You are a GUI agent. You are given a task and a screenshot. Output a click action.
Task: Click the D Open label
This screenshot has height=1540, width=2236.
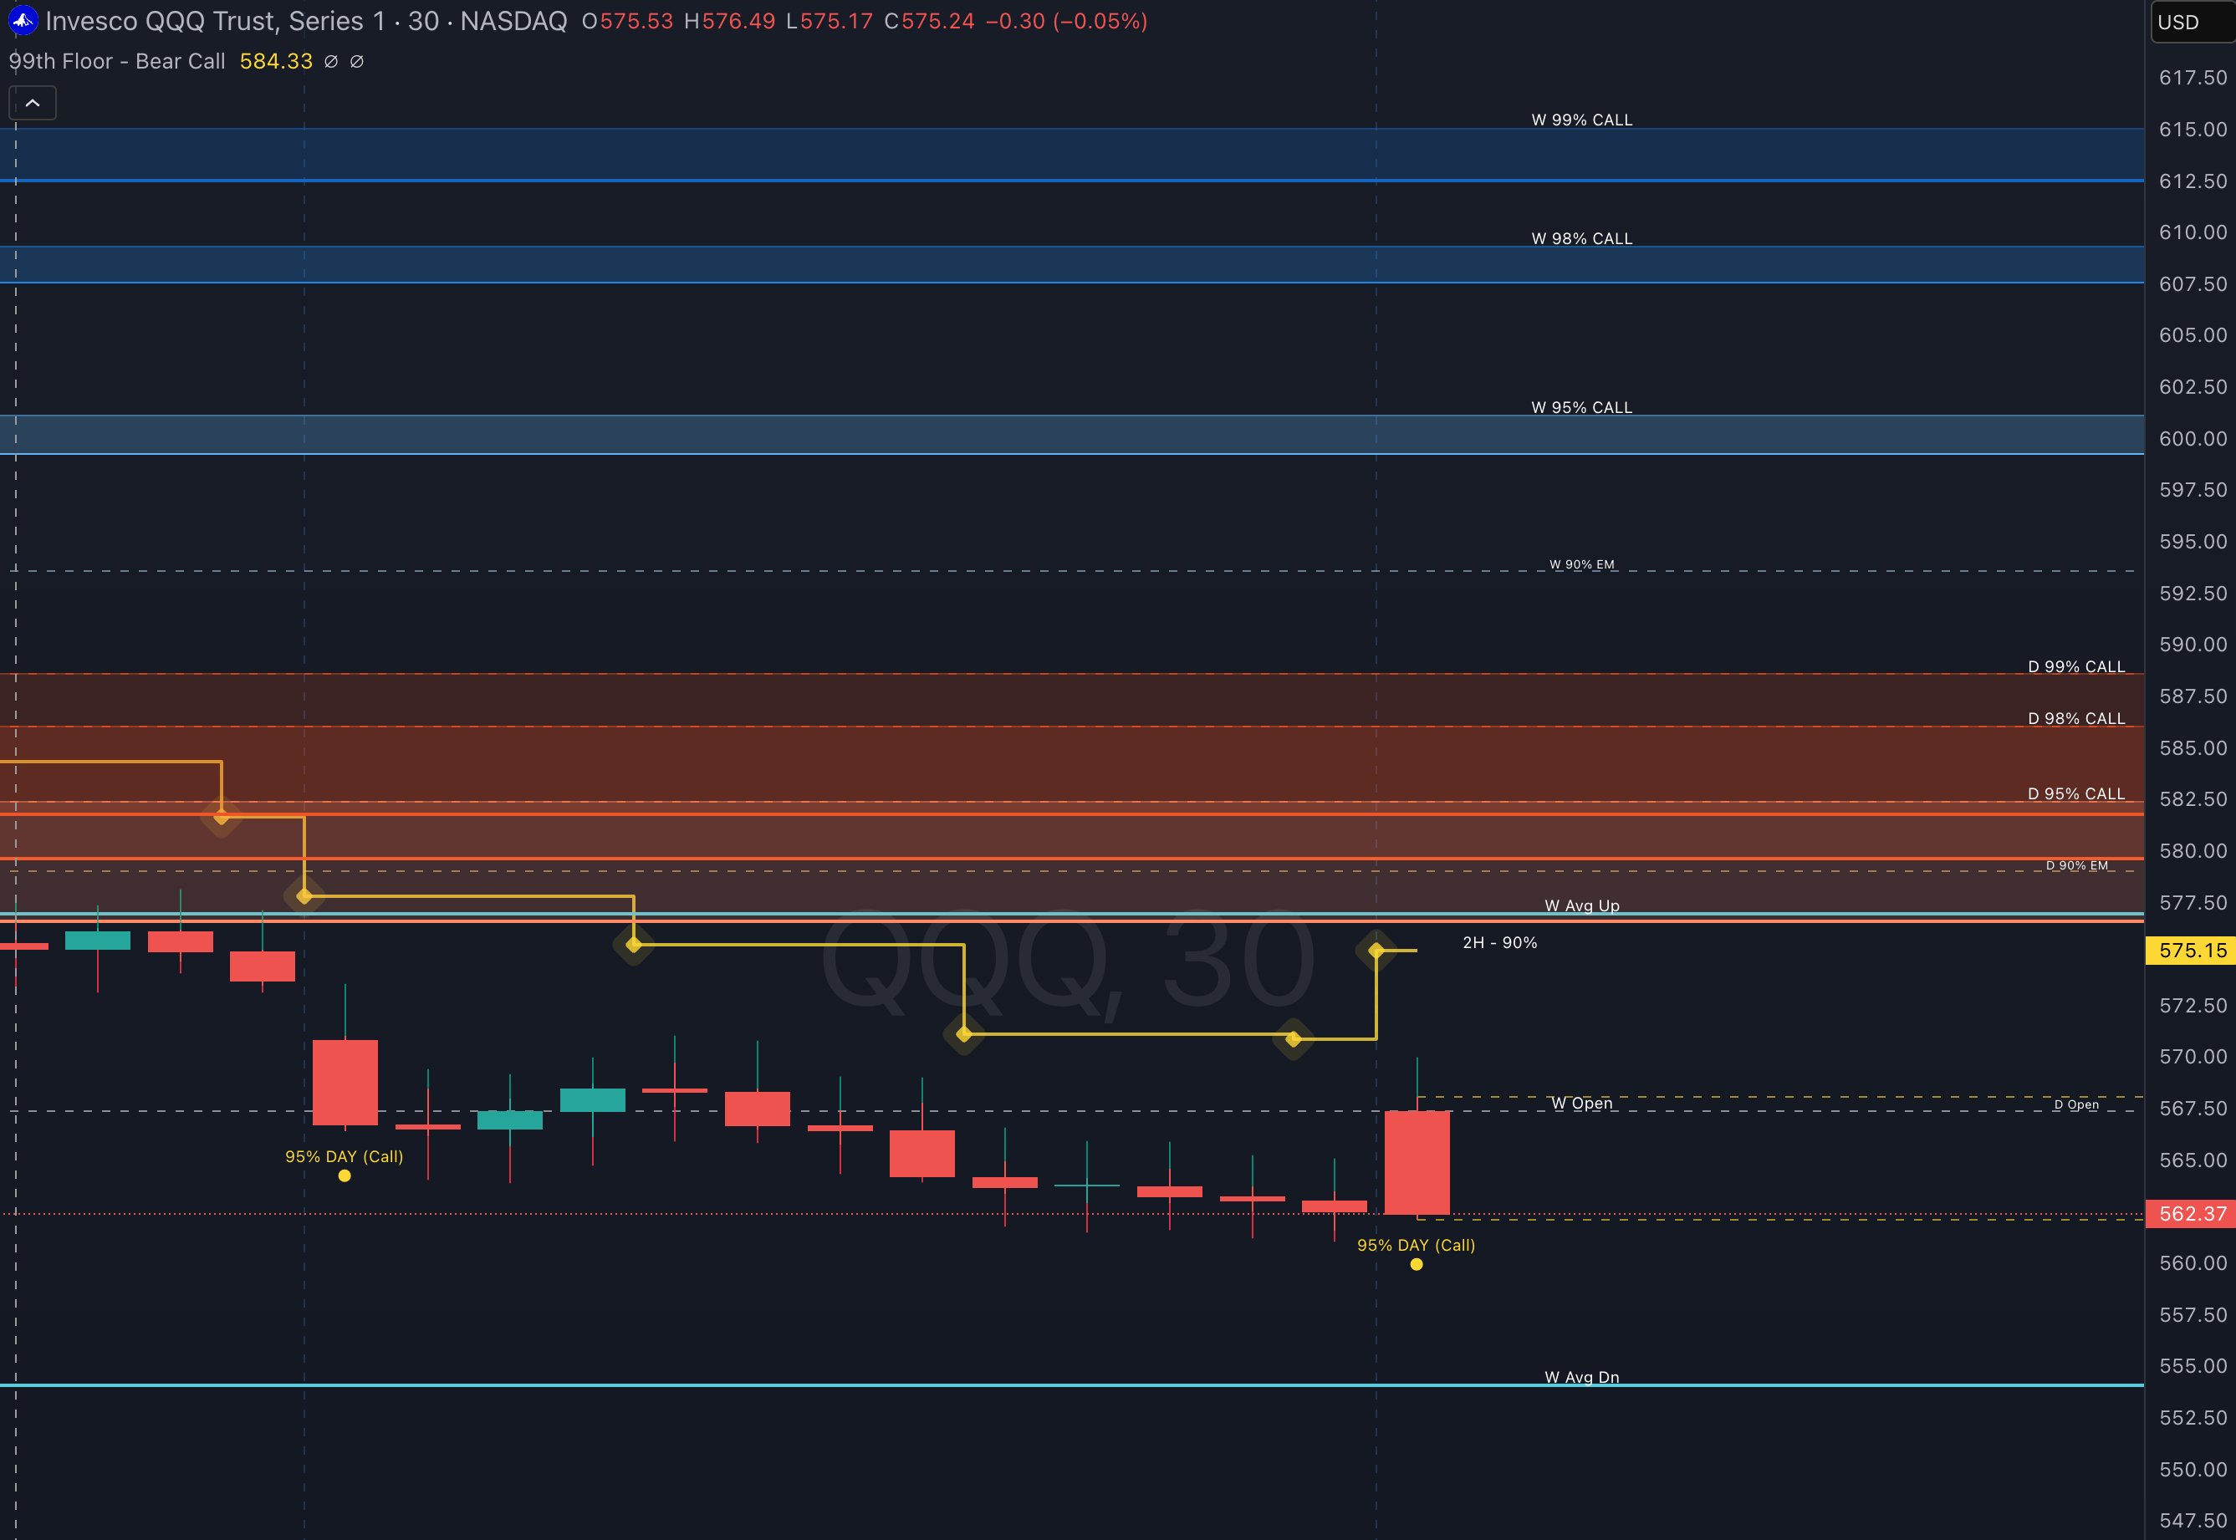tap(2075, 1104)
